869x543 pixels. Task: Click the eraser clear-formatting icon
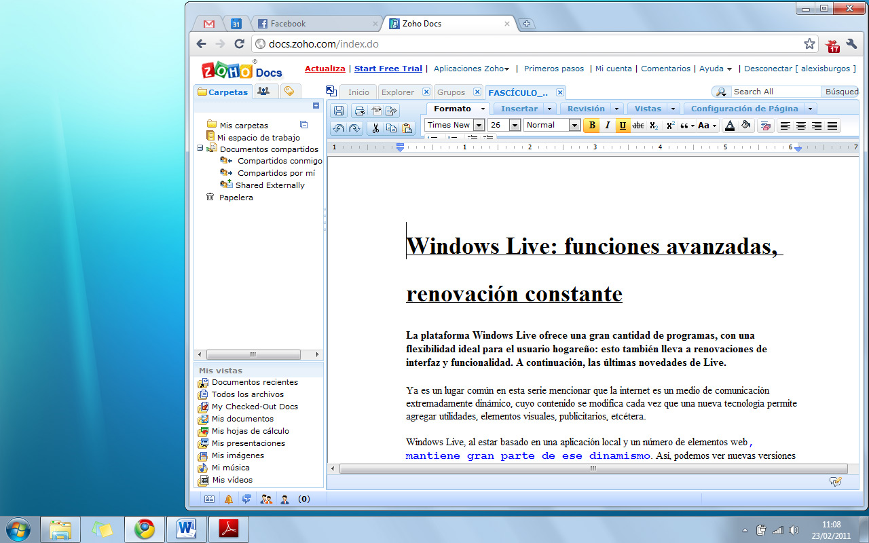[x=766, y=126]
